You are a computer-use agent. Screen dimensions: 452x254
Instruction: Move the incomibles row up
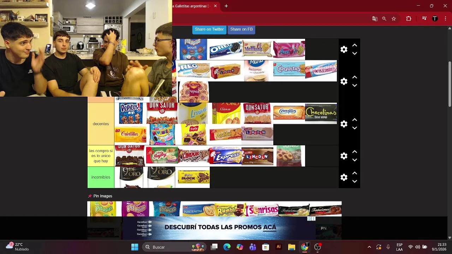[355, 173]
